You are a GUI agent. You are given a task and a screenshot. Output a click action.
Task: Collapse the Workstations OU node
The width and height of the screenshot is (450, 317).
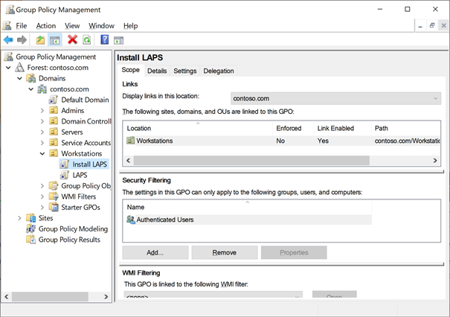(x=42, y=153)
